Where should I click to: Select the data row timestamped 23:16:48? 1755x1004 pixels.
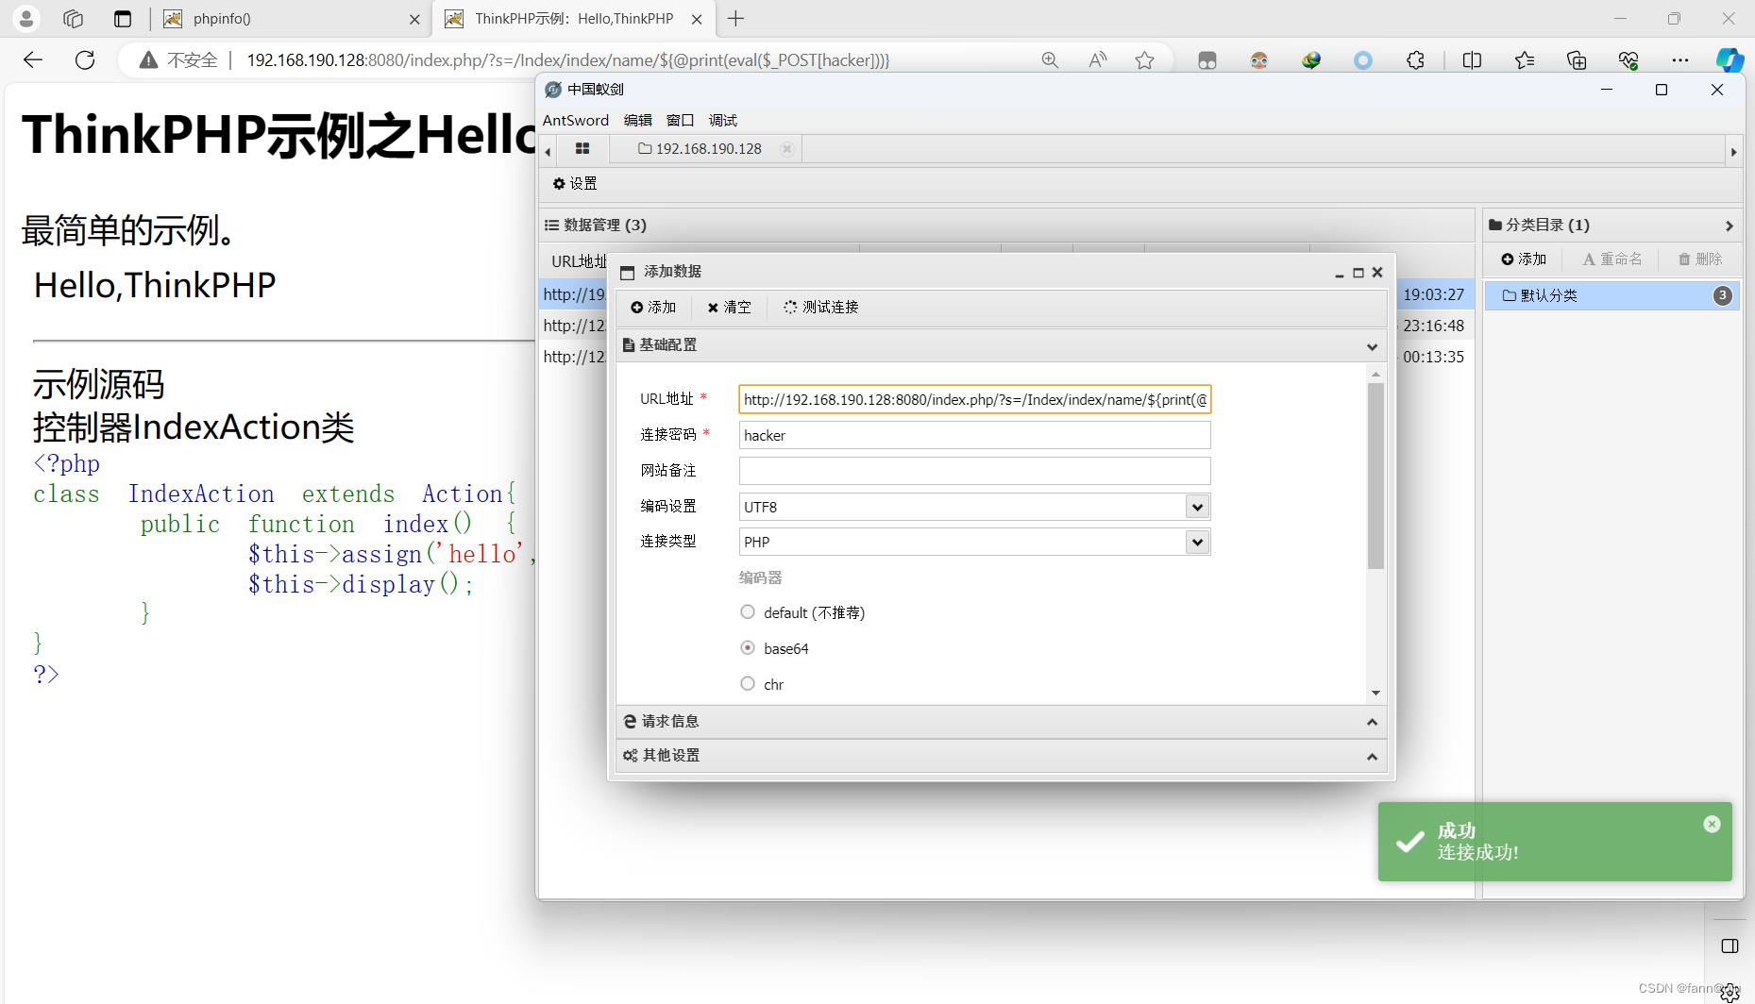tap(1006, 326)
